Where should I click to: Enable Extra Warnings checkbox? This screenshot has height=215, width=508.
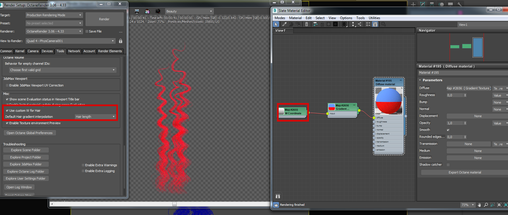coord(83,165)
